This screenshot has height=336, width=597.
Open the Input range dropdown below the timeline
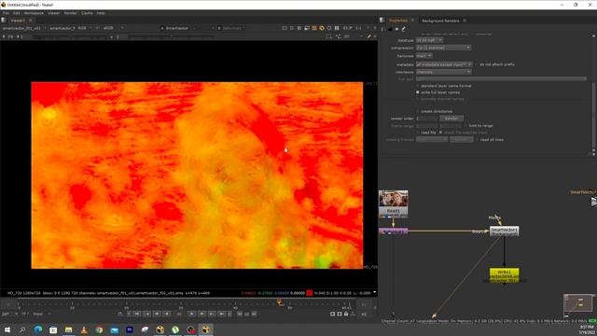(x=41, y=315)
